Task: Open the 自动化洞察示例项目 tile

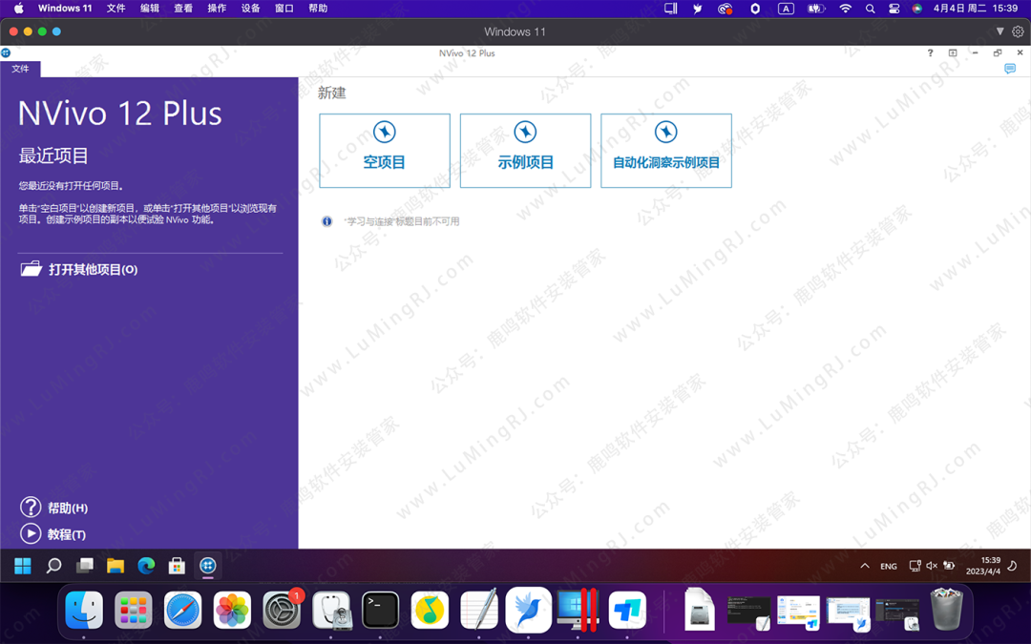Action: (665, 151)
